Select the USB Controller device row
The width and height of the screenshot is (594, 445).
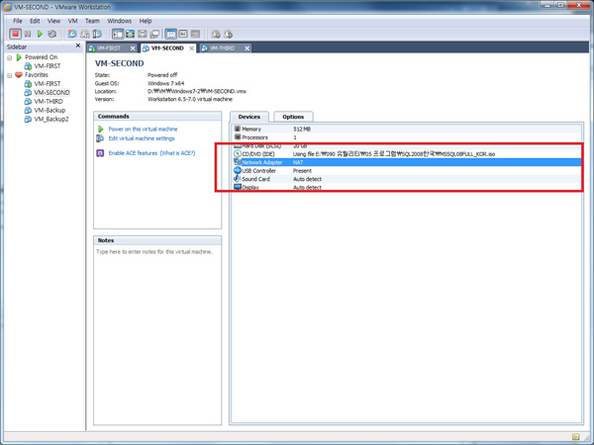(x=407, y=171)
